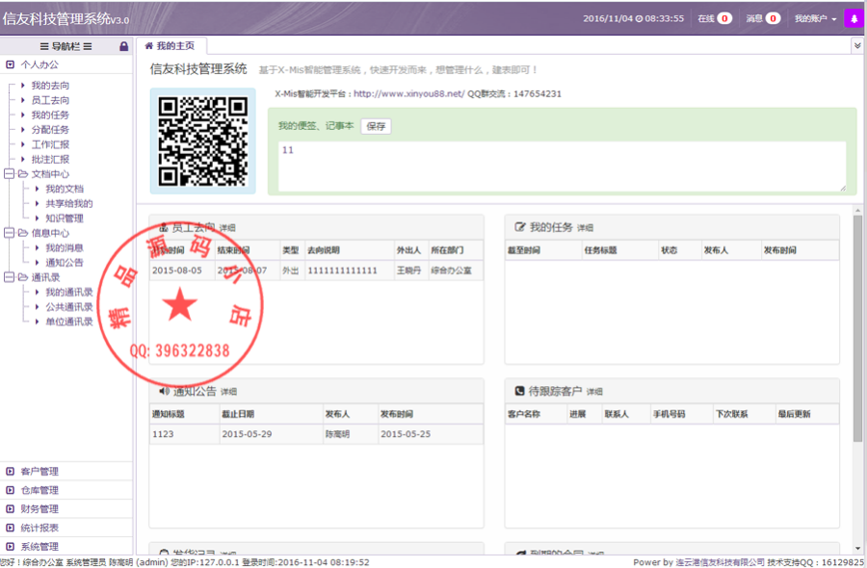Click the 个人办公 section icon
The image size is (867, 568).
10,65
